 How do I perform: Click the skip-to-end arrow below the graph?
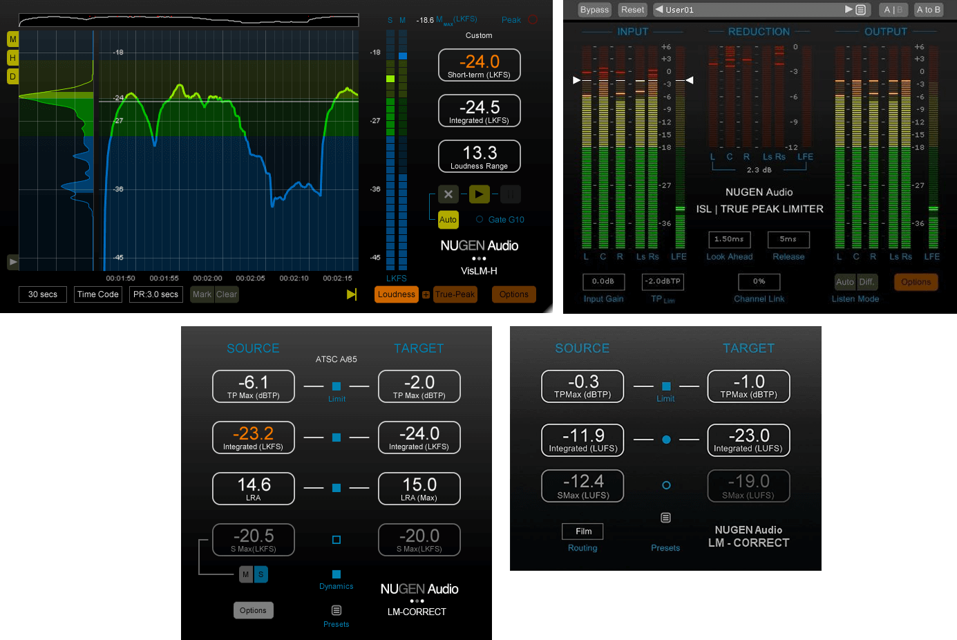click(x=352, y=294)
